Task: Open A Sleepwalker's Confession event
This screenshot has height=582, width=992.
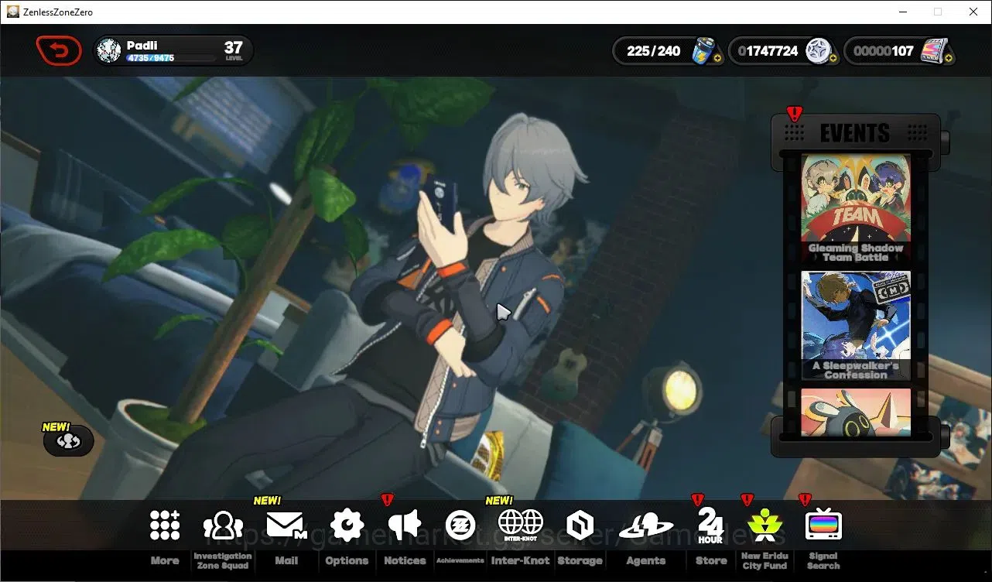Action: tap(856, 325)
